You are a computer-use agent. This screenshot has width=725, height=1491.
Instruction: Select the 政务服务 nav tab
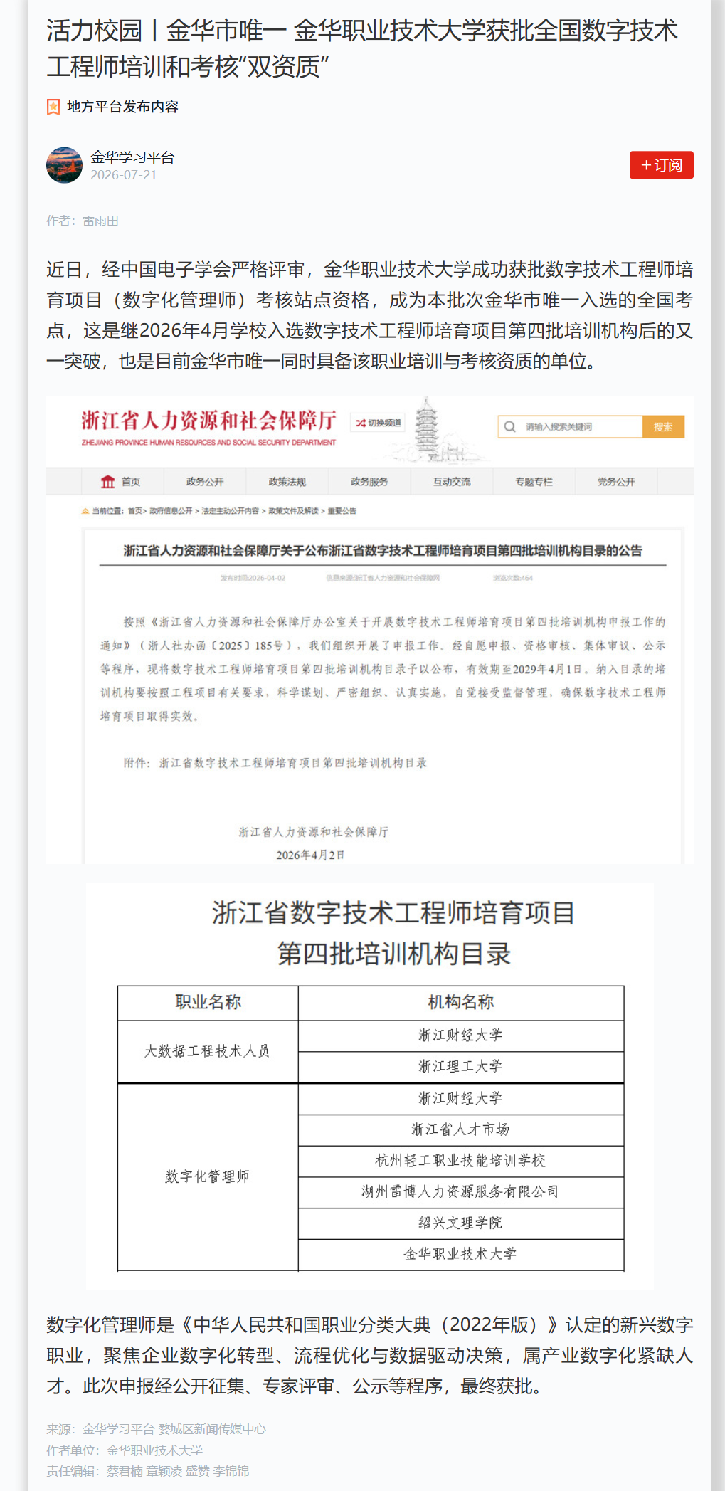369,482
